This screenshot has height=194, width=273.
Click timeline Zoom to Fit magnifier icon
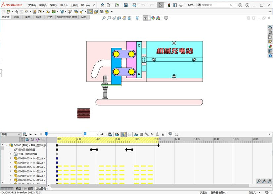259,181
